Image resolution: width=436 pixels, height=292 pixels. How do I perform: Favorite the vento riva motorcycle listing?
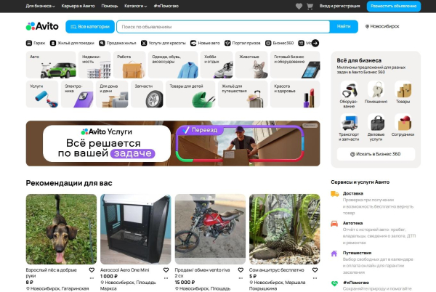click(x=241, y=270)
